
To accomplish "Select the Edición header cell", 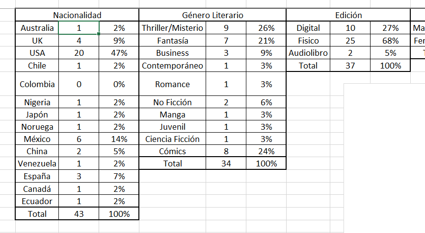I will tap(348, 15).
